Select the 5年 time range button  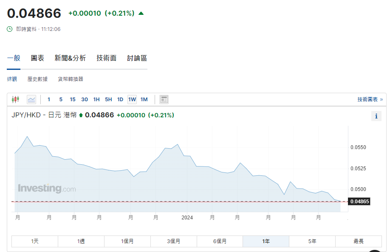coord(312,241)
